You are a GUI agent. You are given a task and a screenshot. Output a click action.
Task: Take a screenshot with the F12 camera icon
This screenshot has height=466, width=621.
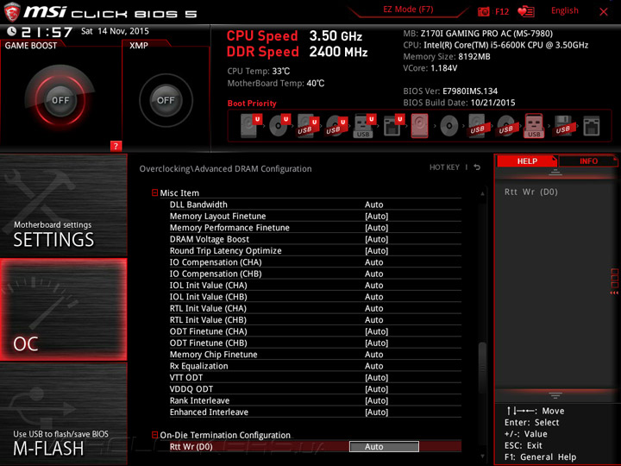(x=483, y=12)
